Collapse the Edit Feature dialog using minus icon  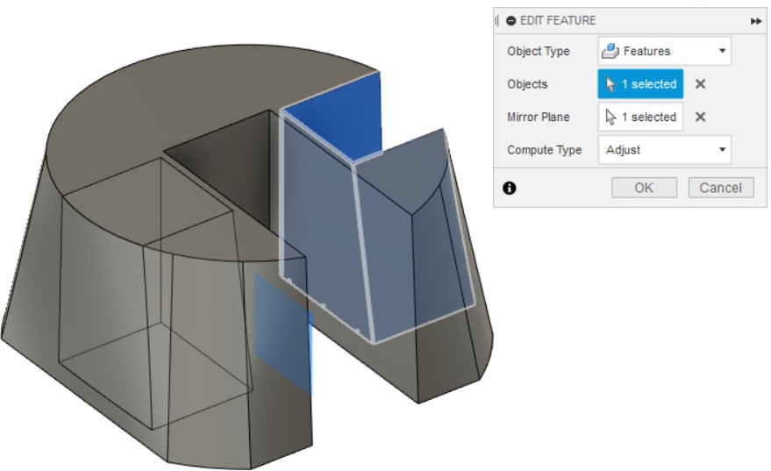click(x=510, y=21)
